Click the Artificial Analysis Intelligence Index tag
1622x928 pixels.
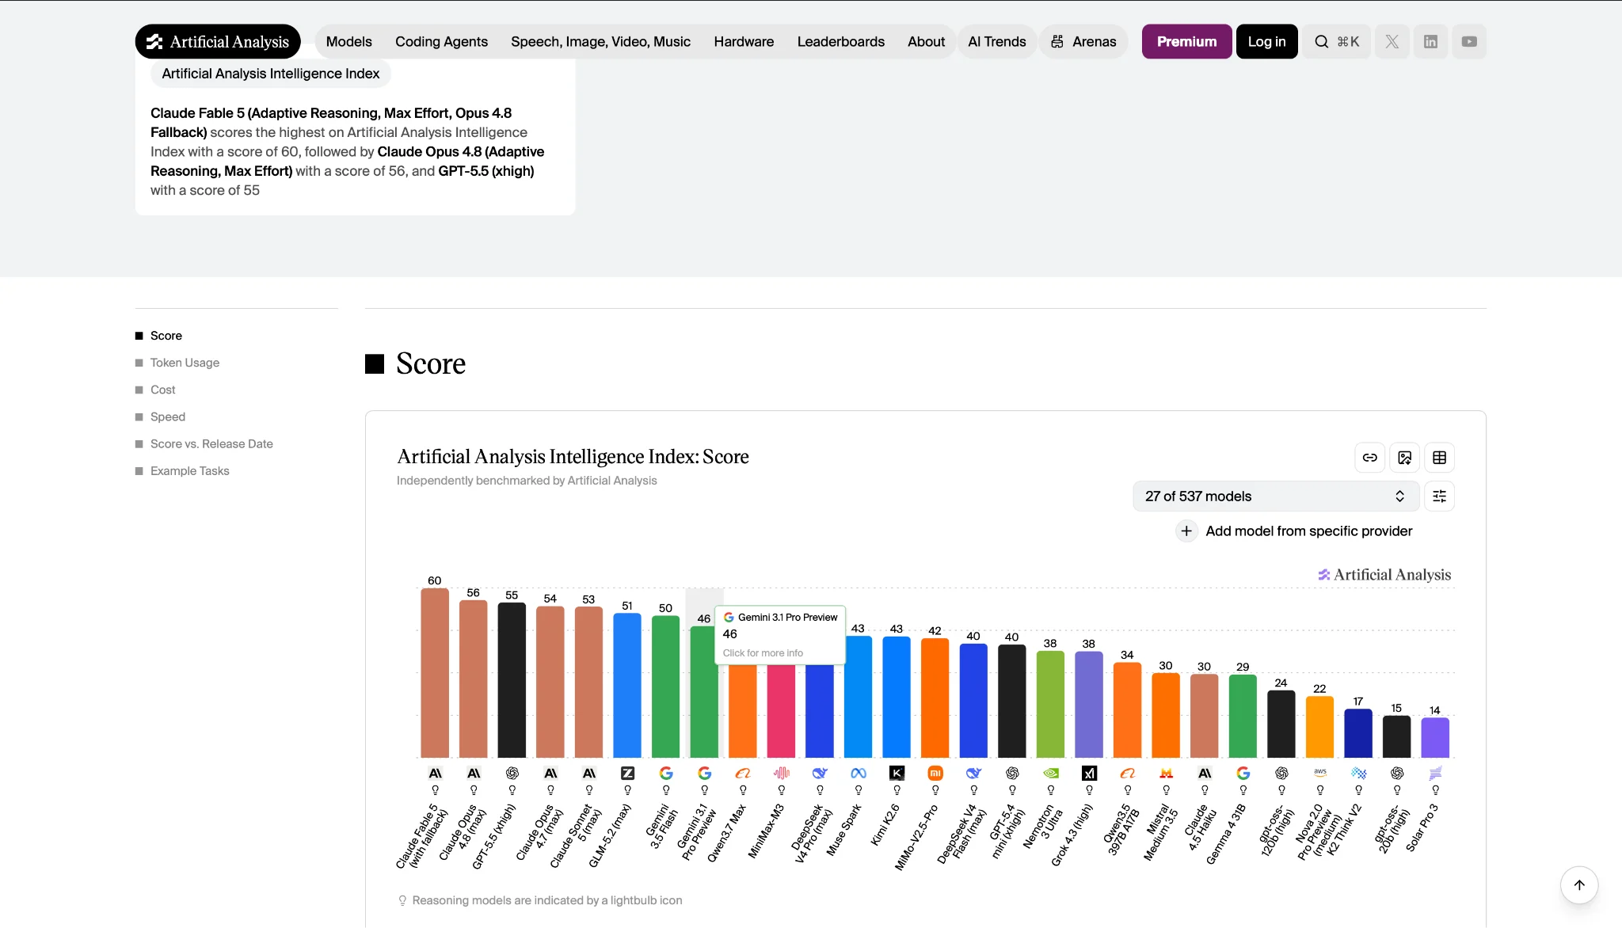[271, 74]
